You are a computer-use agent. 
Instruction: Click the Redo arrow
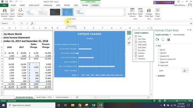point(16,1)
